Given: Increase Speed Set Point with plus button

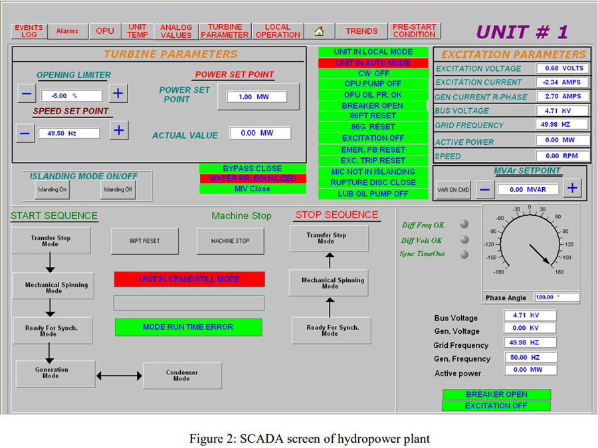Looking at the screenshot, I should [119, 131].
